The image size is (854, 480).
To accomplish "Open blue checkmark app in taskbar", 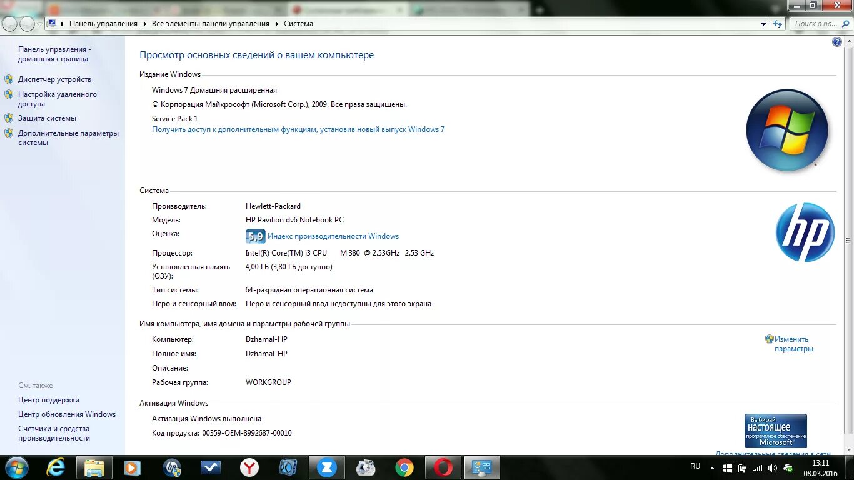I will (x=211, y=467).
